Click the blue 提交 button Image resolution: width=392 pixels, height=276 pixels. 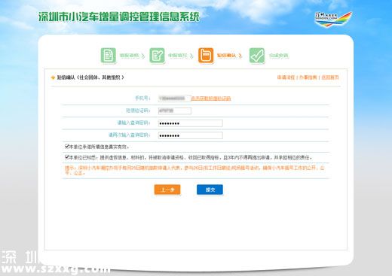pos(210,190)
